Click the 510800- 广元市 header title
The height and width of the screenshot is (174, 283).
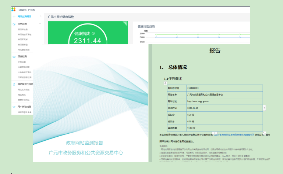click(x=26, y=10)
